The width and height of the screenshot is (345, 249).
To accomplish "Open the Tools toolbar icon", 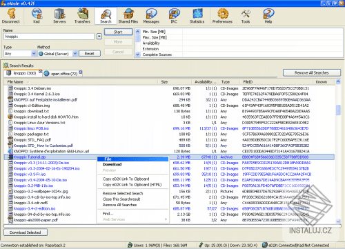I will pyautogui.click(x=246, y=16).
